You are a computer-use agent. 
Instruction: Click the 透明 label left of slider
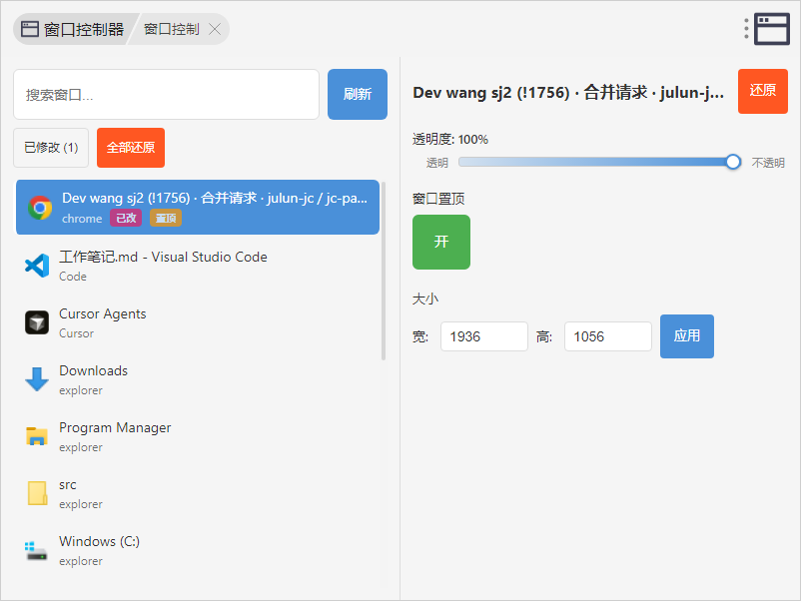click(x=437, y=163)
